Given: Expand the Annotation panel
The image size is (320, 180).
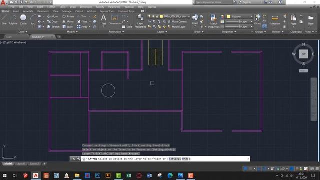Looking at the screenshot, I should (116, 32).
